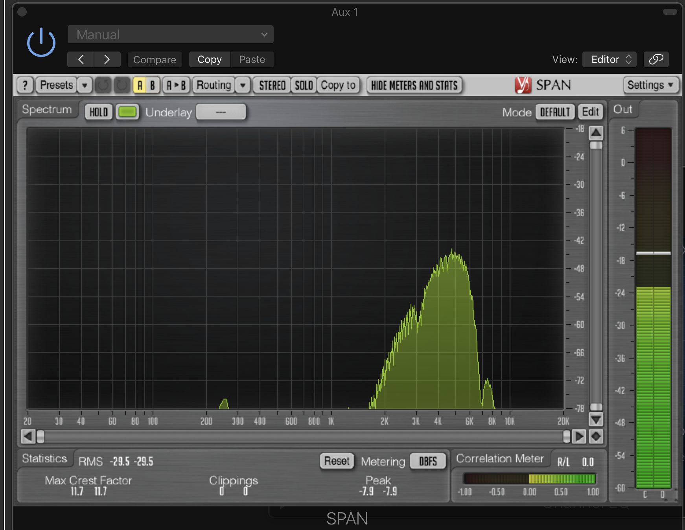Viewport: 685px width, 530px height.
Task: Open the Manual preset dropdown
Action: [170, 35]
